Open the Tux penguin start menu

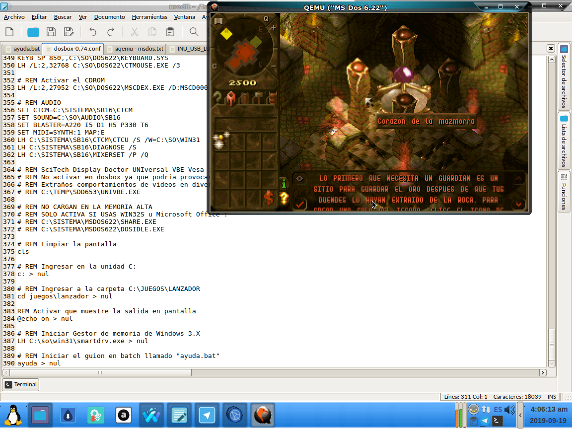[x=13, y=415]
